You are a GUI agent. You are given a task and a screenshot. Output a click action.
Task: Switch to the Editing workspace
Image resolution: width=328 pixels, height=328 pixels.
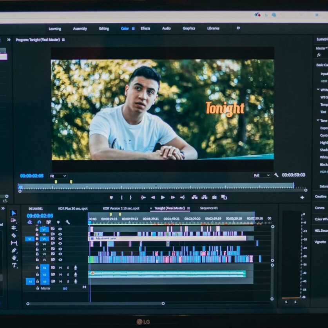(x=104, y=29)
